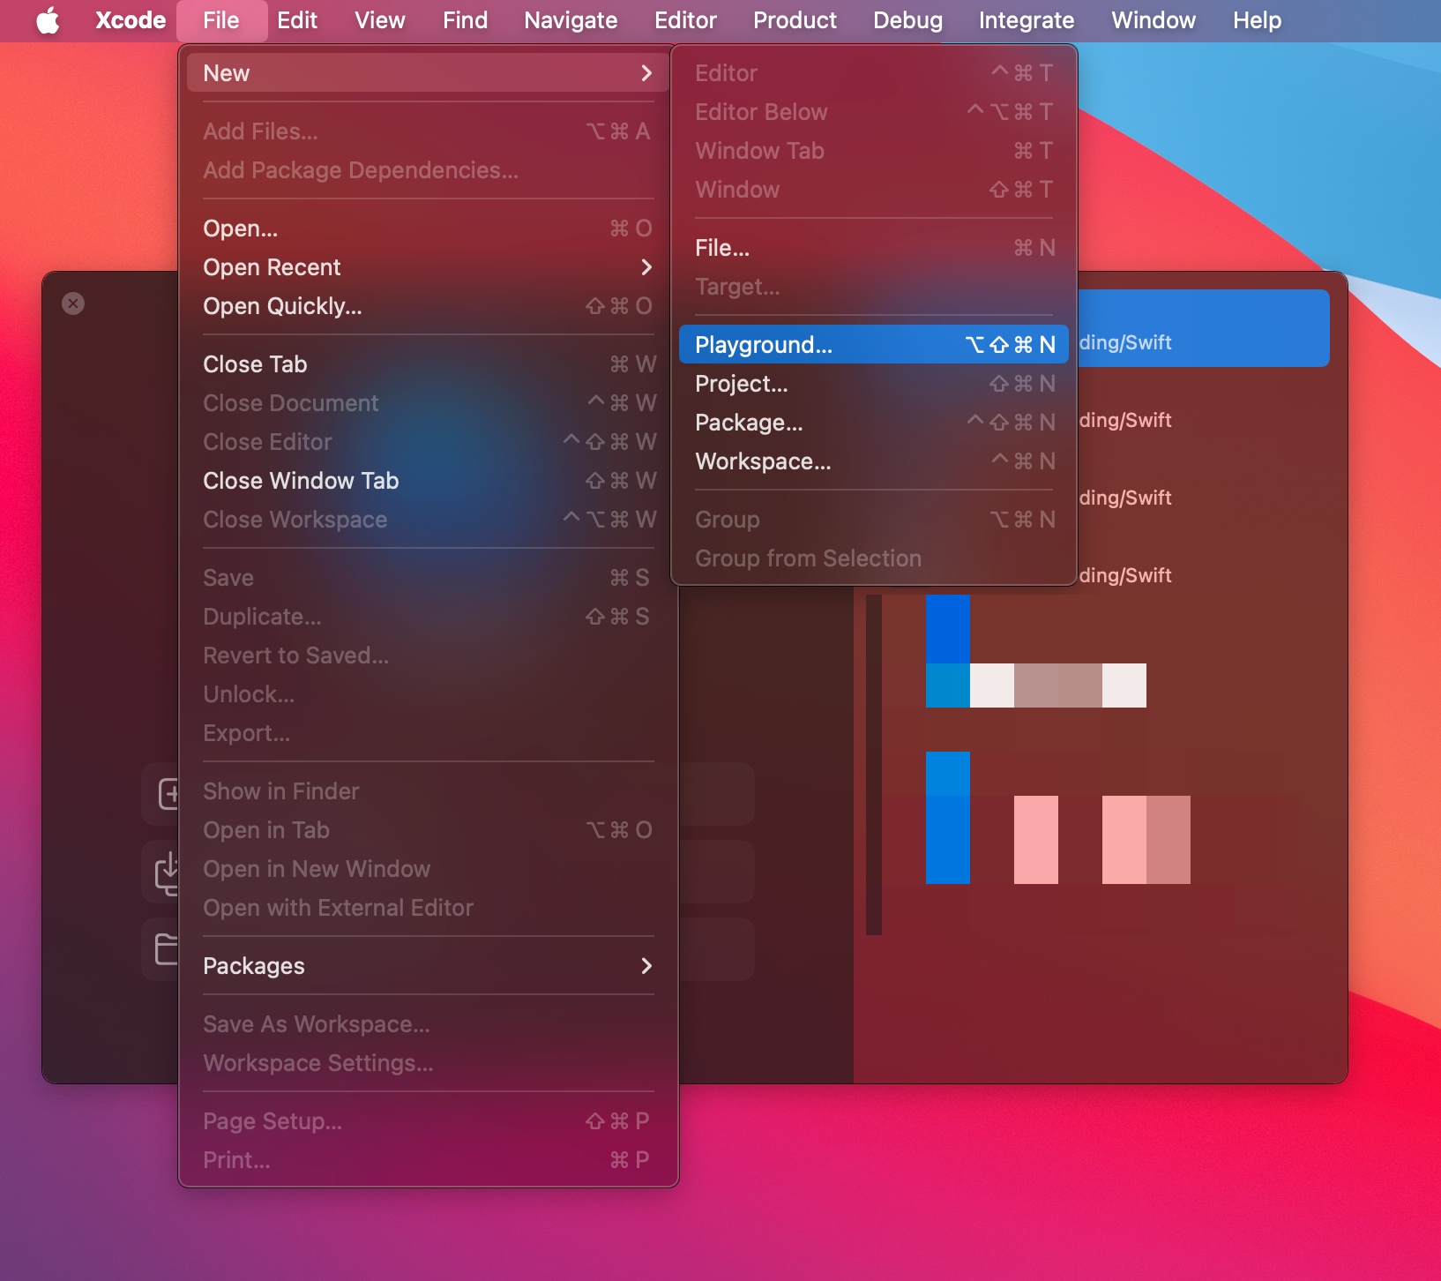Click the clone repository download icon
Viewport: 1441px width, 1281px height.
point(167,873)
